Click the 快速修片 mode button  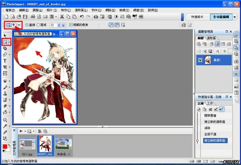pos(197,17)
